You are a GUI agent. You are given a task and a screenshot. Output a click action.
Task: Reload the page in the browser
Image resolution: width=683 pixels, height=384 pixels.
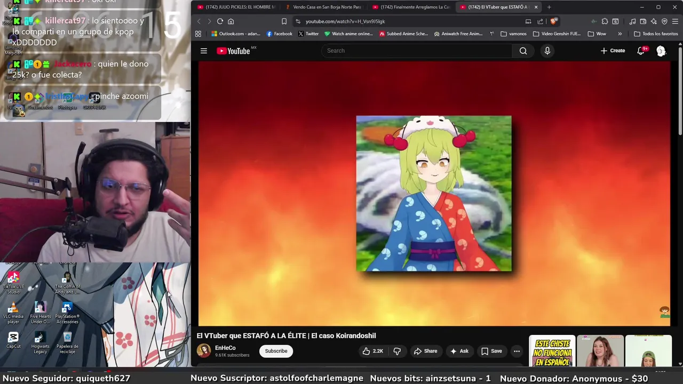220,21
